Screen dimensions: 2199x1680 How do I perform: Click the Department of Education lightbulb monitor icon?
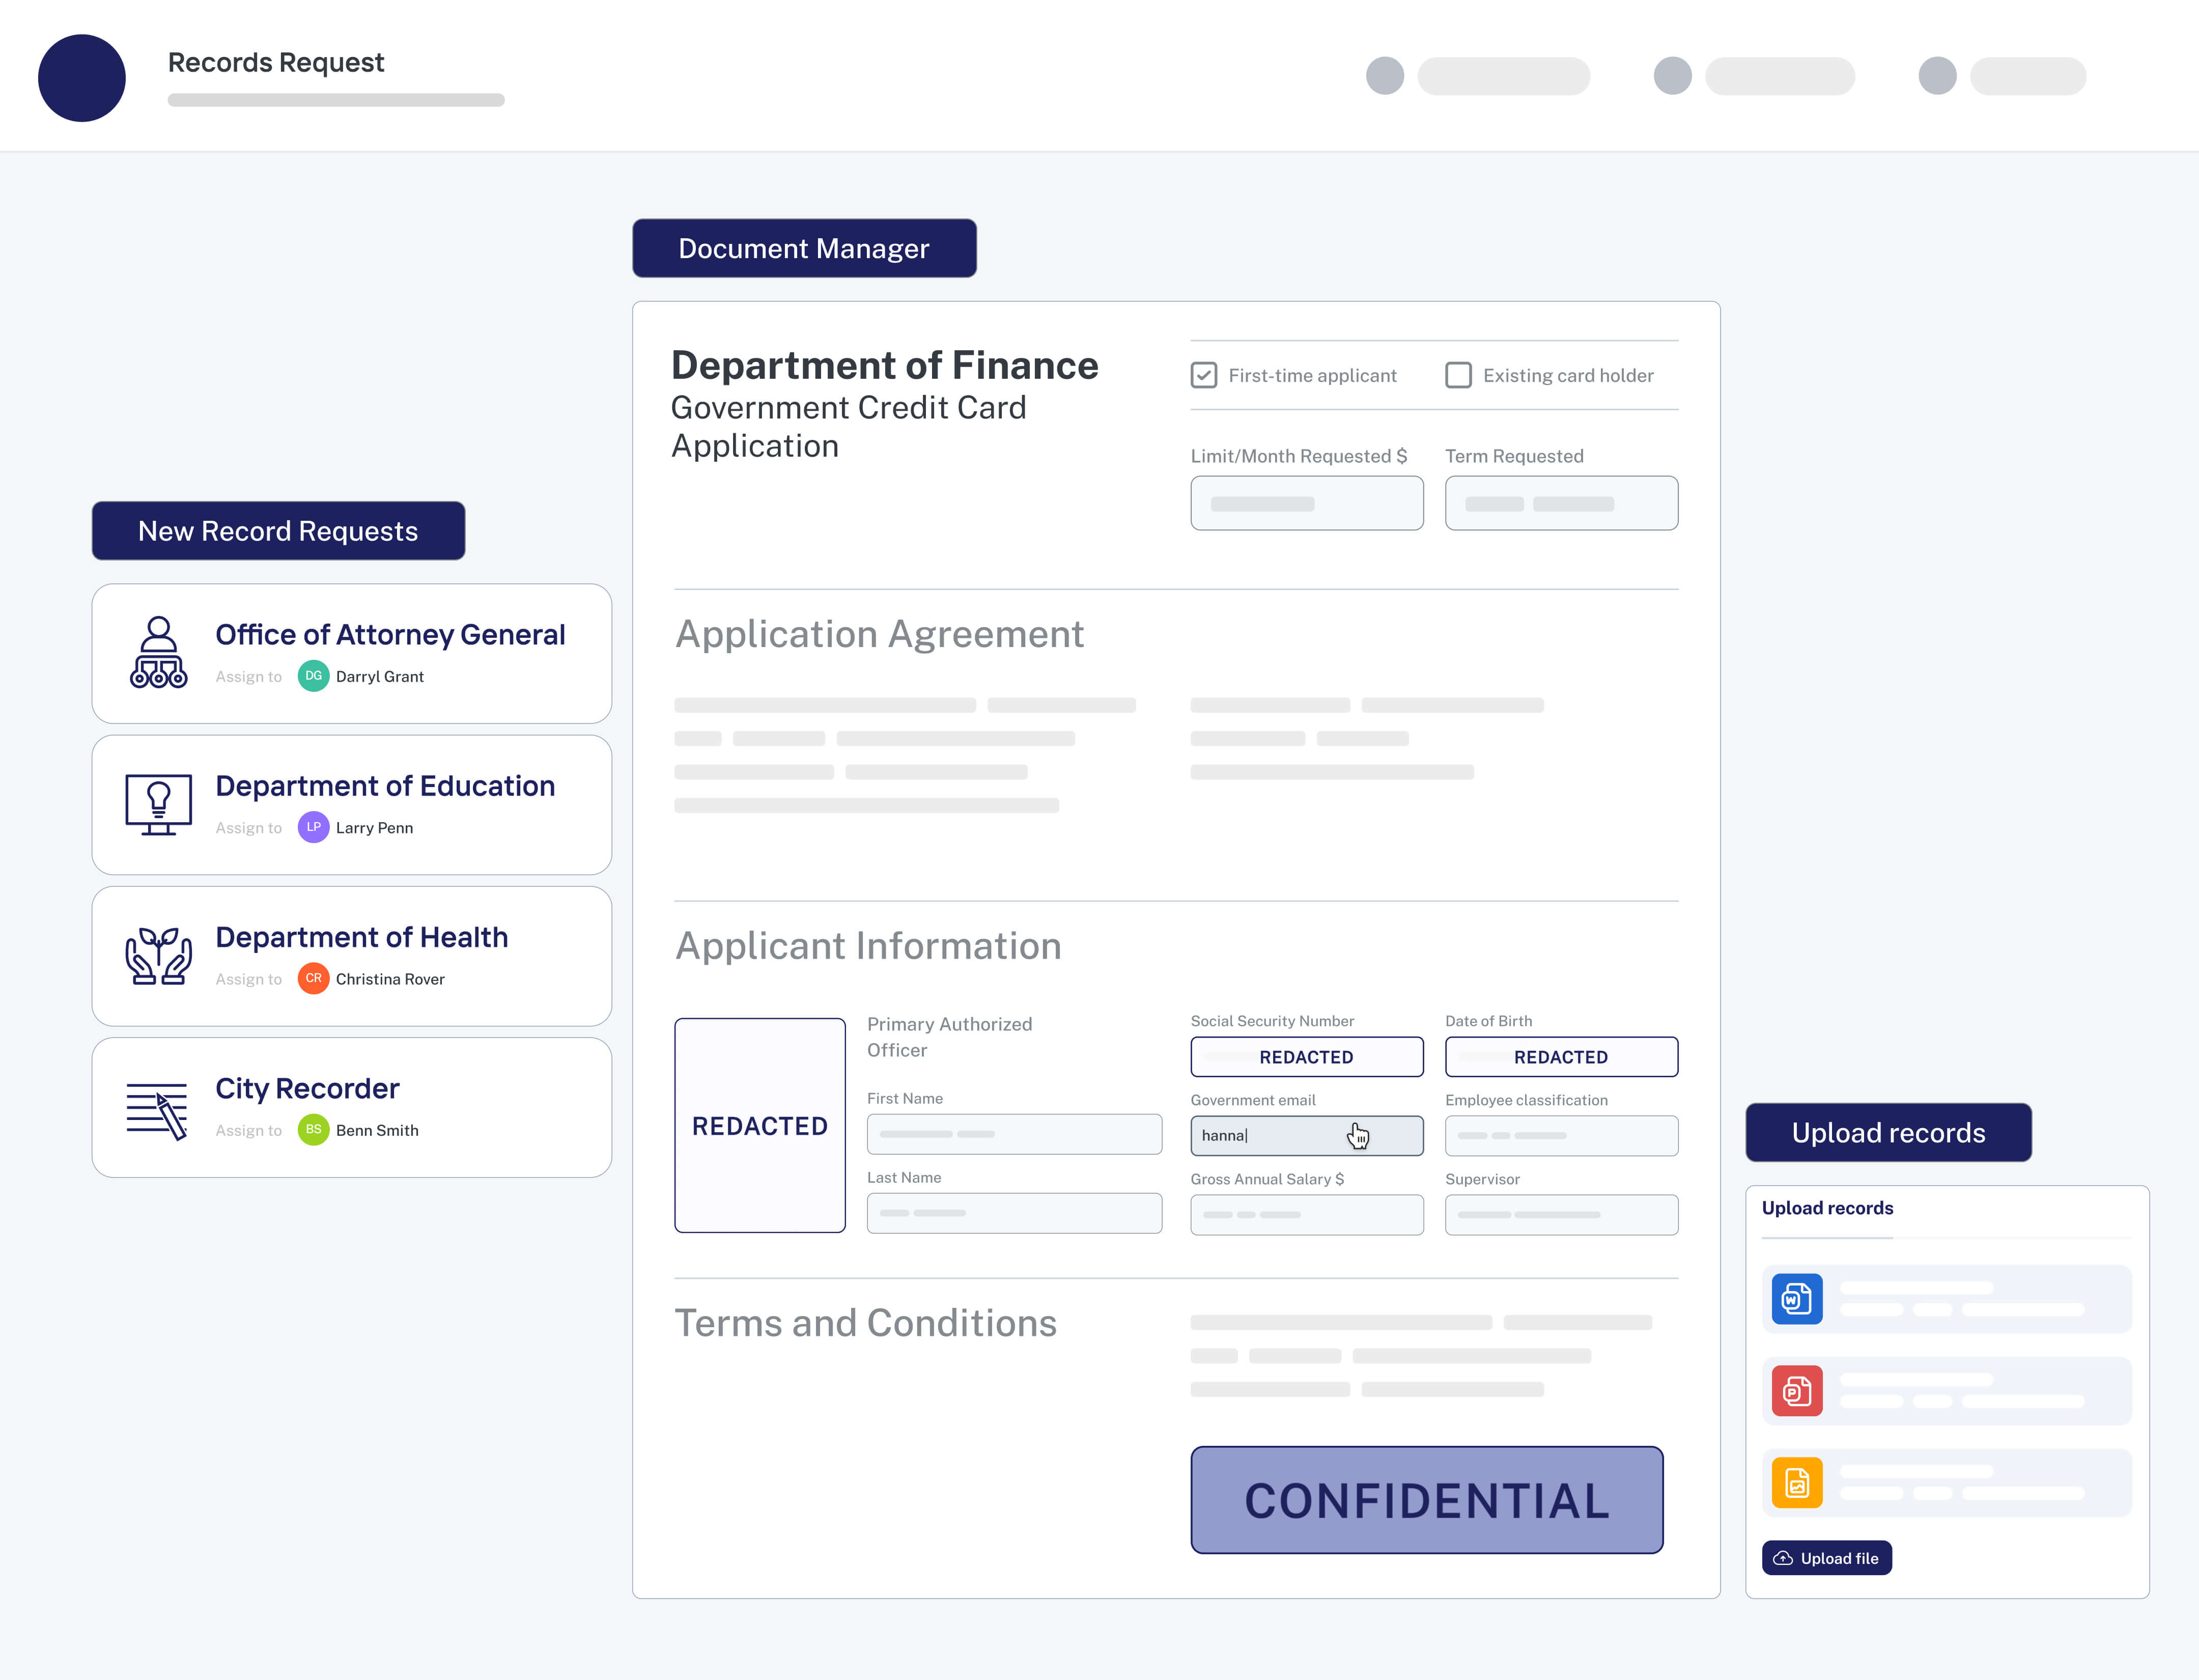pyautogui.click(x=158, y=804)
